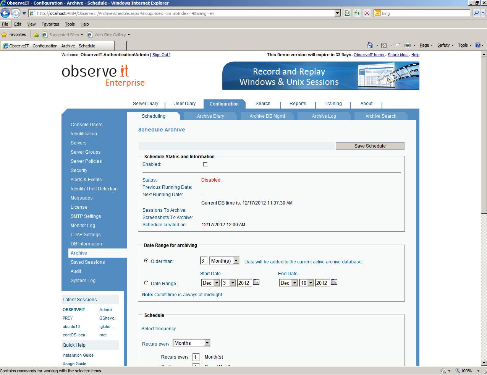Open the End Date month dropdown
This screenshot has height=375, width=487.
point(288,283)
